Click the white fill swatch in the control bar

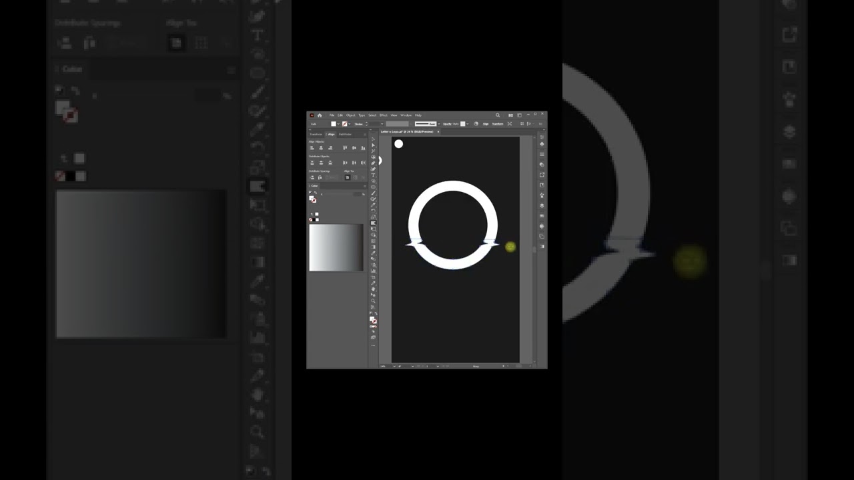334,124
